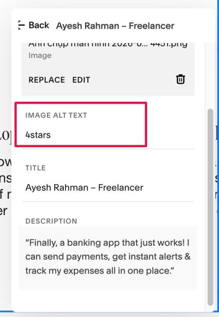Viewport: 219px width, 317px height.
Task: Click the panel's vertical scrollbar thumb
Action: coord(210,207)
